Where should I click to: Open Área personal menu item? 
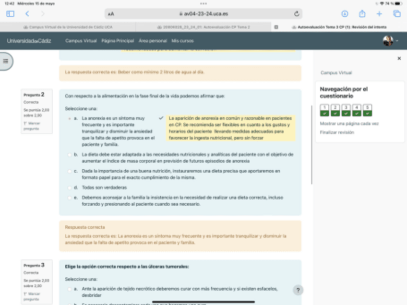pyautogui.click(x=153, y=41)
